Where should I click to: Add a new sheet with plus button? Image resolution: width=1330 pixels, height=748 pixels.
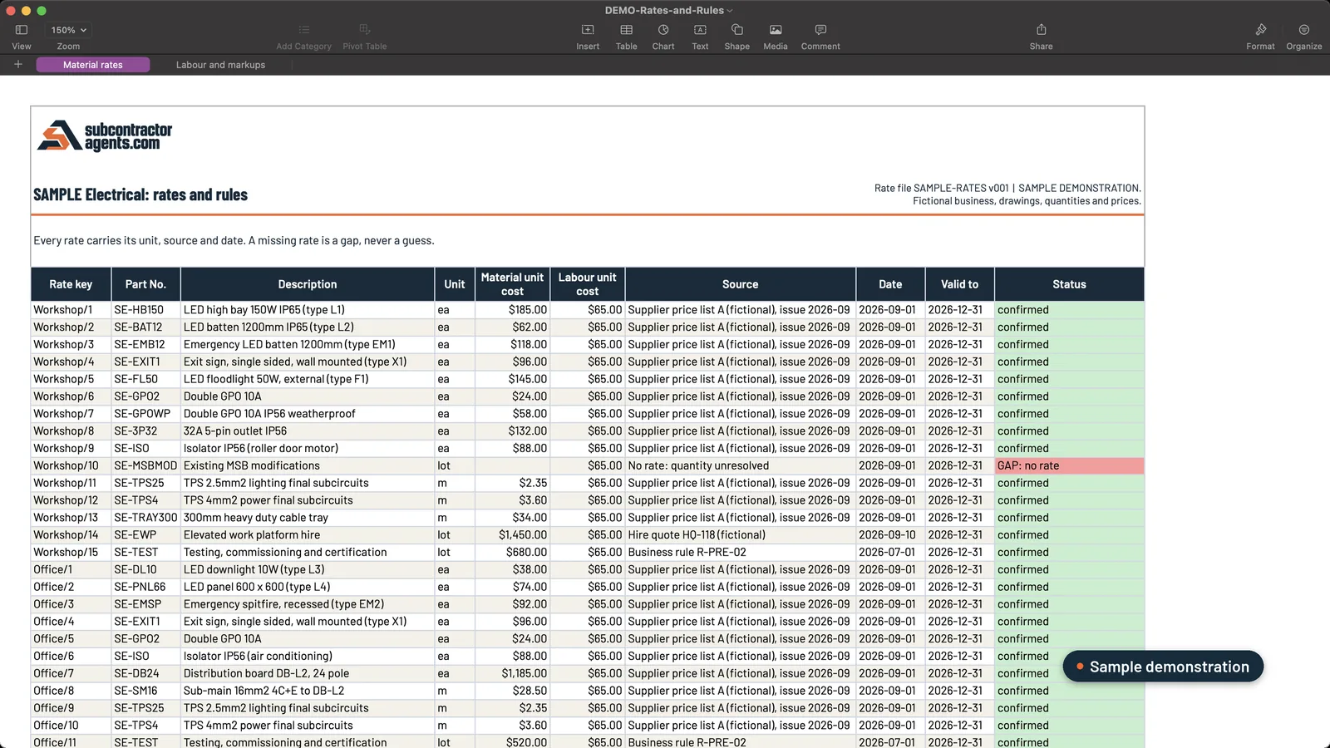pyautogui.click(x=17, y=64)
